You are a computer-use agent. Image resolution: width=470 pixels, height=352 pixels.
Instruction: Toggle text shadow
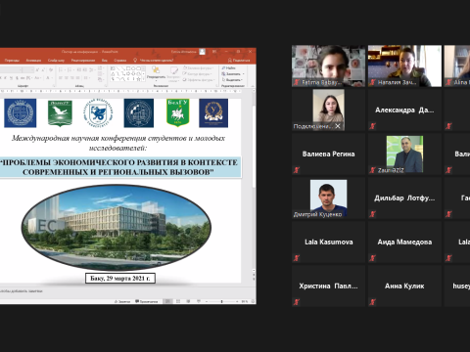click(x=17, y=78)
